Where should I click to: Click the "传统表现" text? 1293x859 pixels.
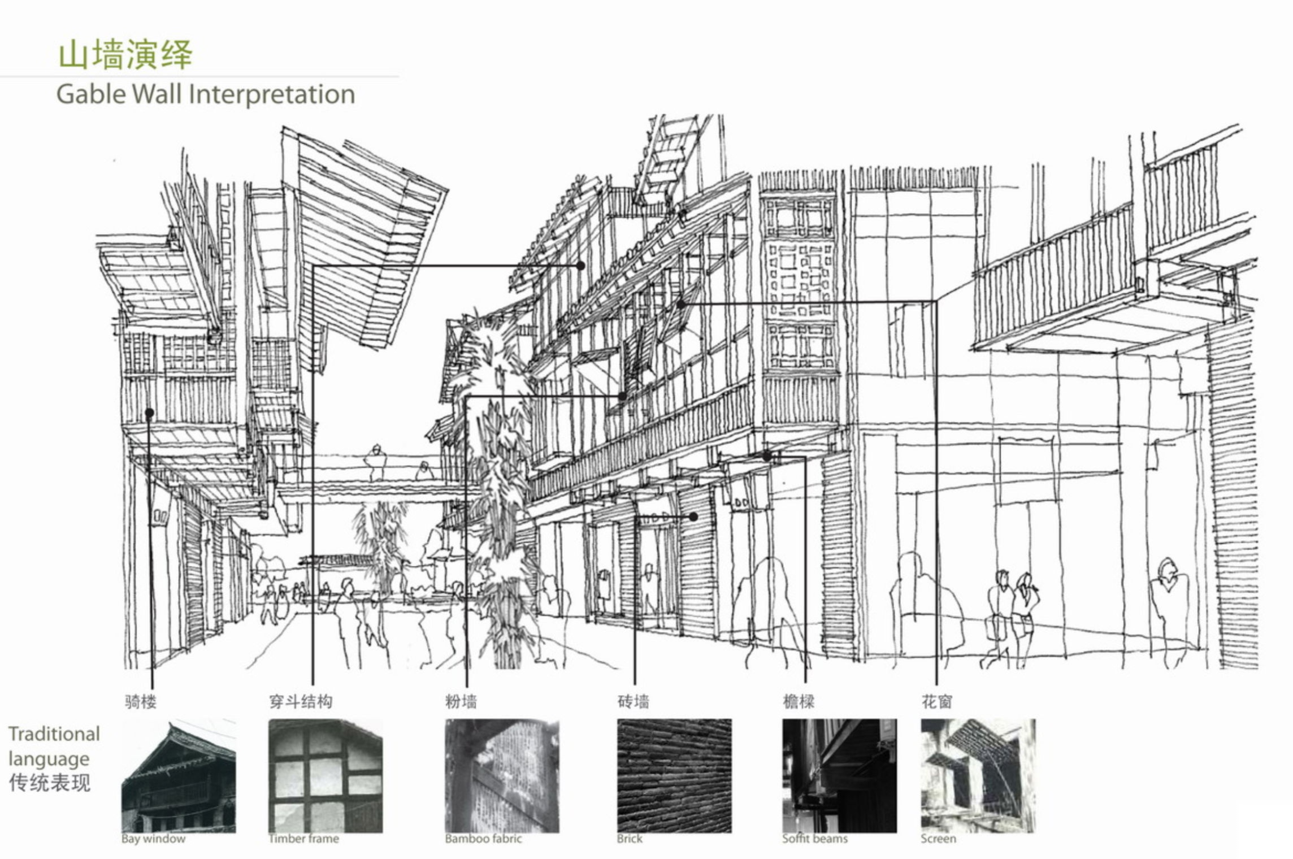coord(50,783)
